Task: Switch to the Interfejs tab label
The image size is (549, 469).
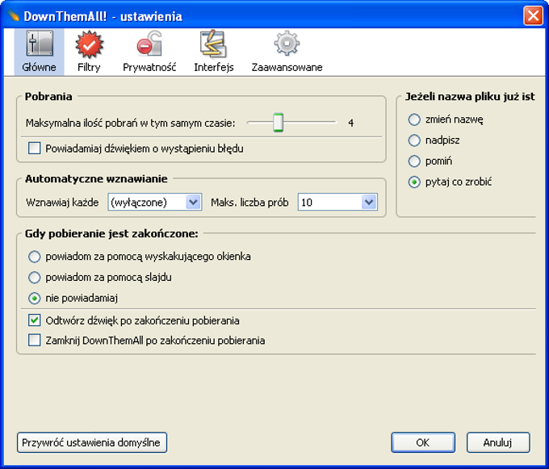Action: (x=214, y=67)
